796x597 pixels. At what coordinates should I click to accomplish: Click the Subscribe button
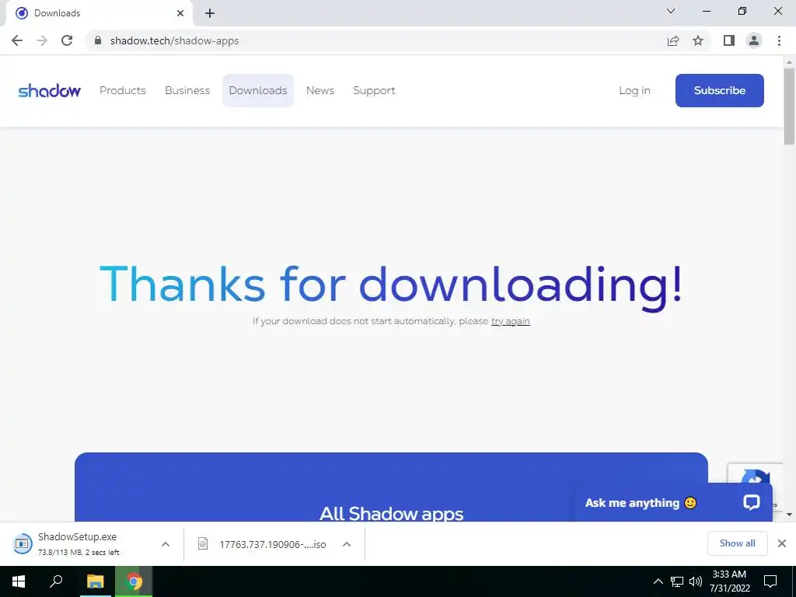coord(719,90)
